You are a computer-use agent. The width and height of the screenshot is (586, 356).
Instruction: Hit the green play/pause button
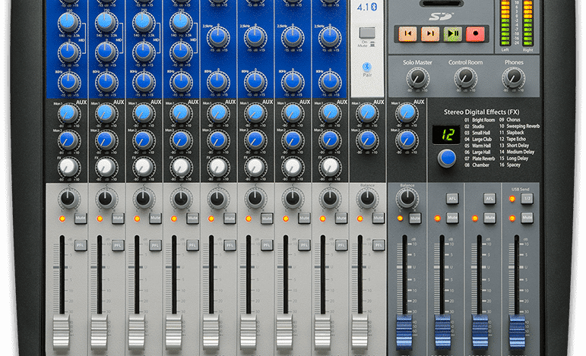coord(453,34)
